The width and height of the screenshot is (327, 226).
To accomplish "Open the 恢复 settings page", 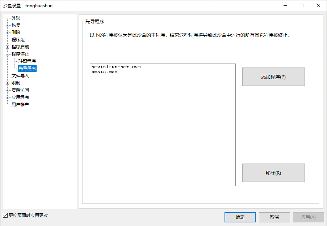I will point(16,25).
